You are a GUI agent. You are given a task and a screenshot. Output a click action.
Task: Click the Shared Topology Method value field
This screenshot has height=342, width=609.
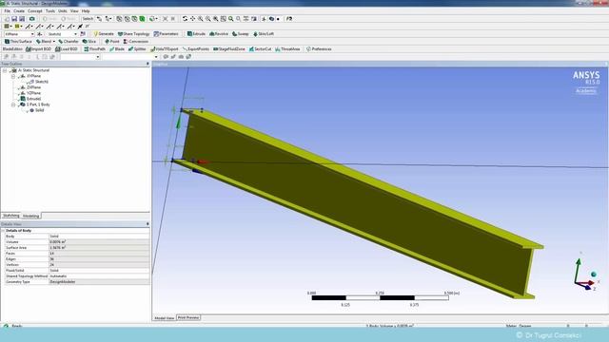pyautogui.click(x=99, y=276)
